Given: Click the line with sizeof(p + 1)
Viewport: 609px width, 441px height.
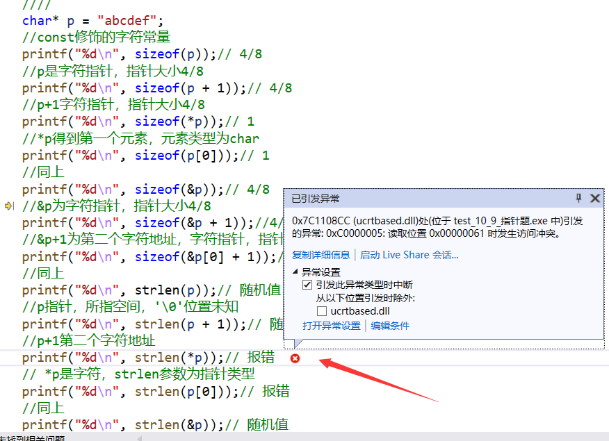Looking at the screenshot, I should point(157,88).
